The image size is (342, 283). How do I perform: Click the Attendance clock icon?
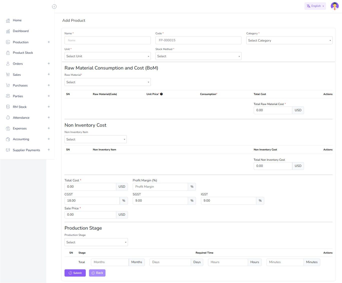click(x=8, y=118)
